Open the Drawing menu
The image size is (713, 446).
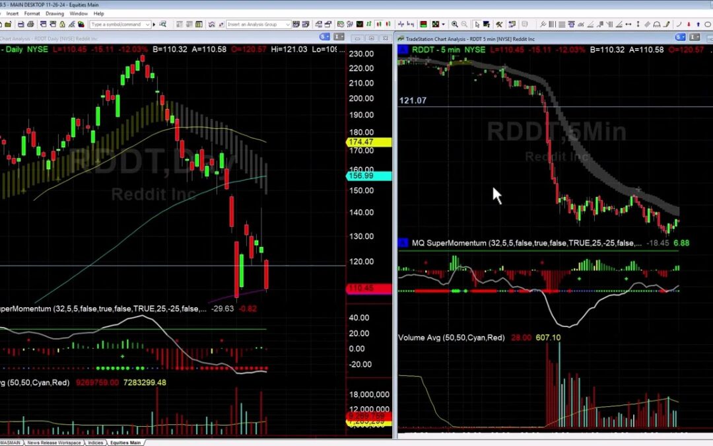tap(55, 13)
